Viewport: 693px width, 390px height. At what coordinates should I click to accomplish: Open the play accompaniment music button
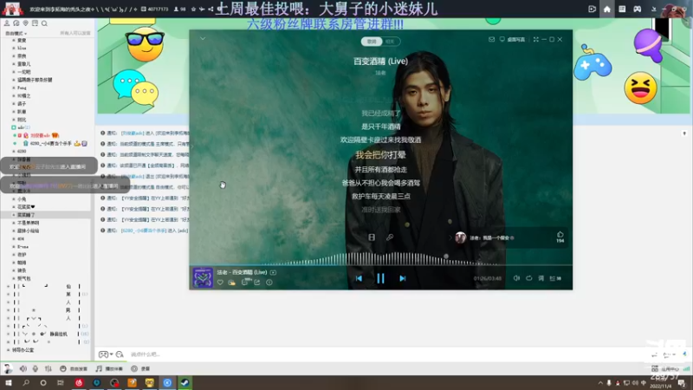(109, 368)
